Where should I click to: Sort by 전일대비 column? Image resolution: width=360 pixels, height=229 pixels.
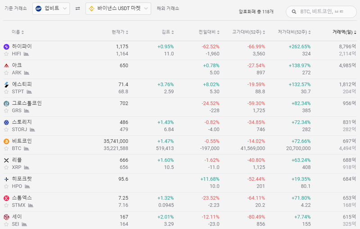[209, 32]
